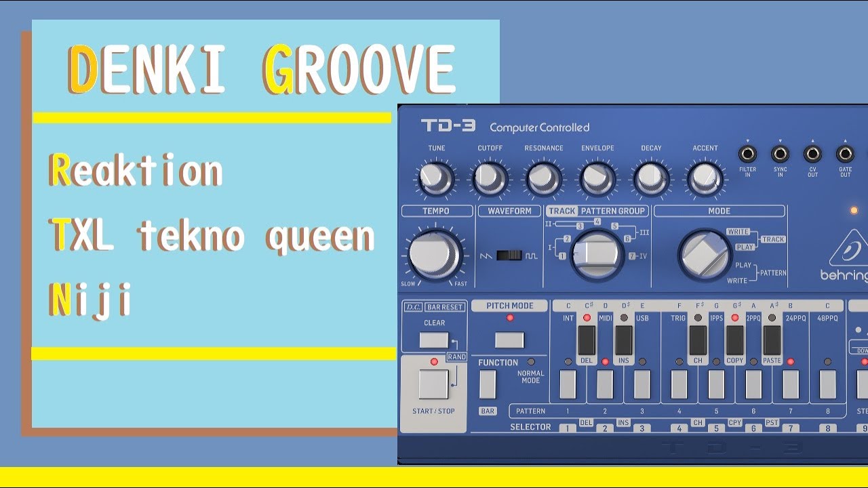Click the black G# COPY key
The width and height of the screenshot is (868, 488).
click(734, 340)
